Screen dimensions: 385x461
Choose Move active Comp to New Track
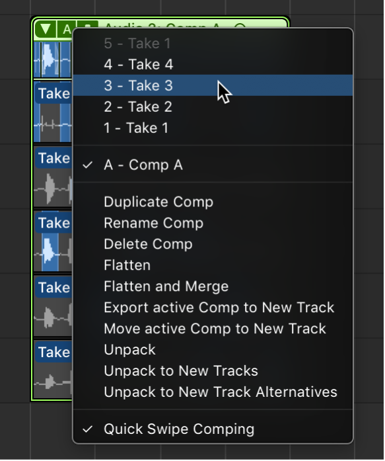[x=213, y=329]
